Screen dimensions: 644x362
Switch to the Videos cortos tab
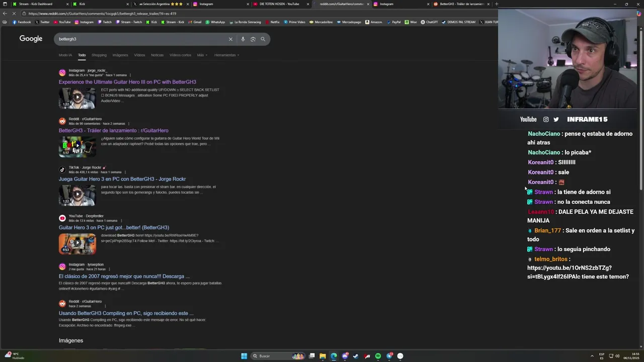pyautogui.click(x=180, y=55)
